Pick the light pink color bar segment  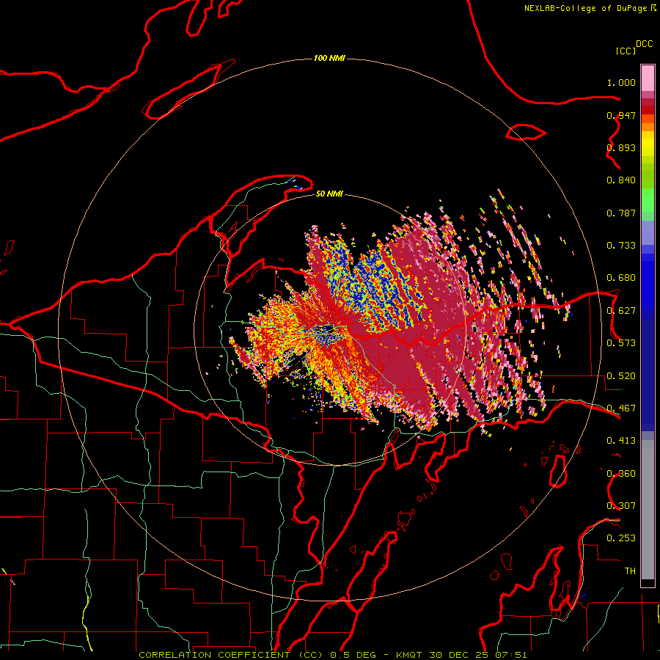[648, 78]
